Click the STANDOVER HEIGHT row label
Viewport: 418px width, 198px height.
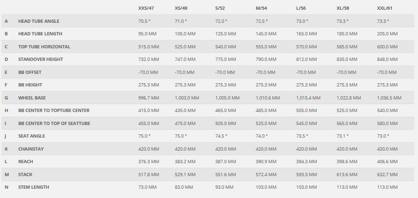pos(40,59)
